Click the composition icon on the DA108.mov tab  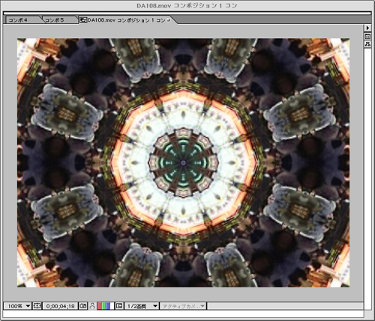click(x=83, y=20)
